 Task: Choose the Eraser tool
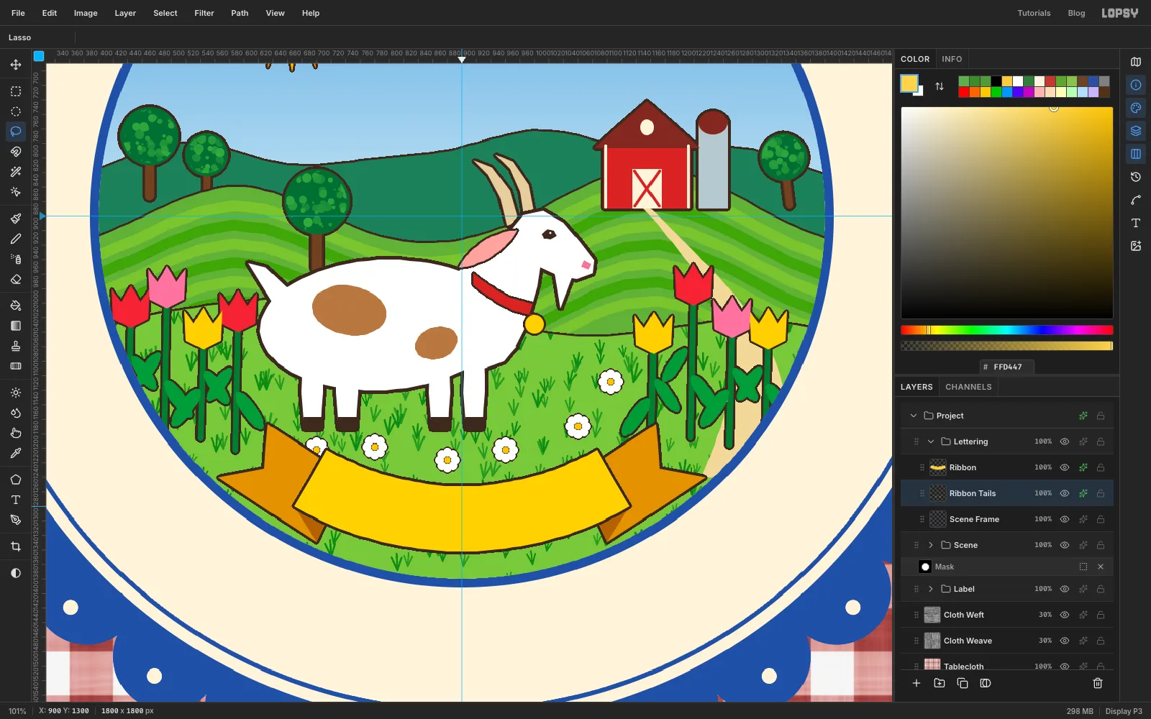coord(16,279)
